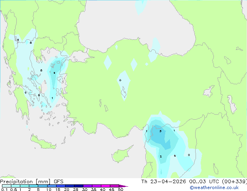Click the purple arrow tip for values above 50
Viewport: 247px width, 191px height.
123,186
